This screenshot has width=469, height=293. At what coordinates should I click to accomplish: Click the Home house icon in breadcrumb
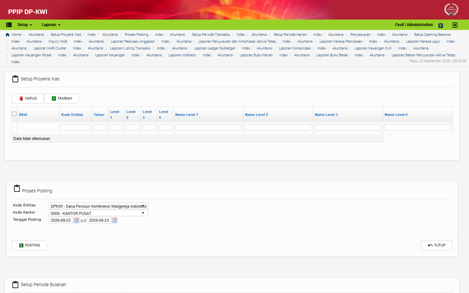(7, 35)
